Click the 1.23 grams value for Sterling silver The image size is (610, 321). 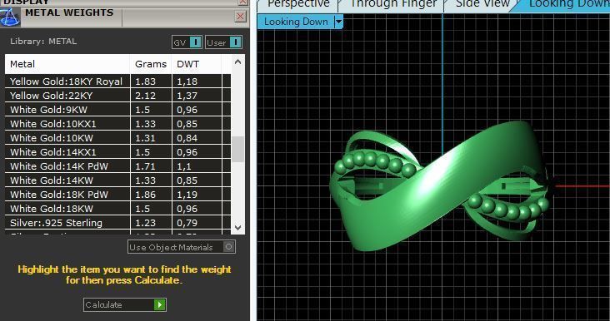click(145, 223)
